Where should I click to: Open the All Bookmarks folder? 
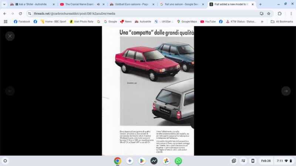coord(282,22)
